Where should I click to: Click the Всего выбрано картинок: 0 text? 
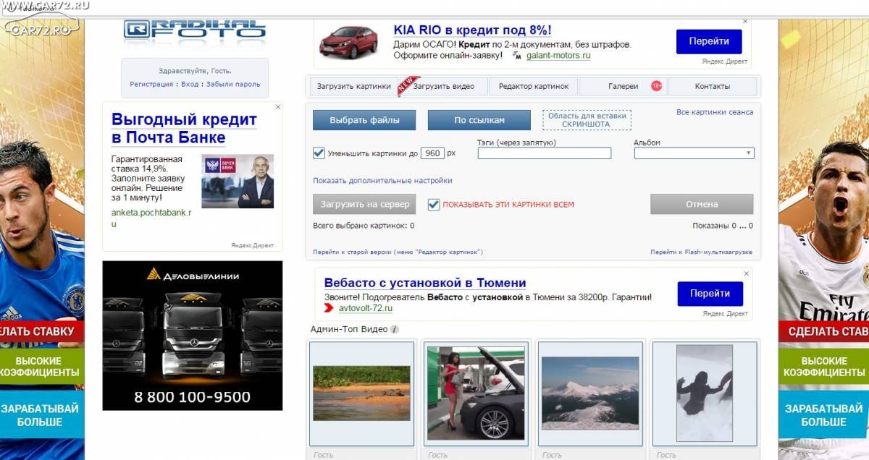(364, 226)
